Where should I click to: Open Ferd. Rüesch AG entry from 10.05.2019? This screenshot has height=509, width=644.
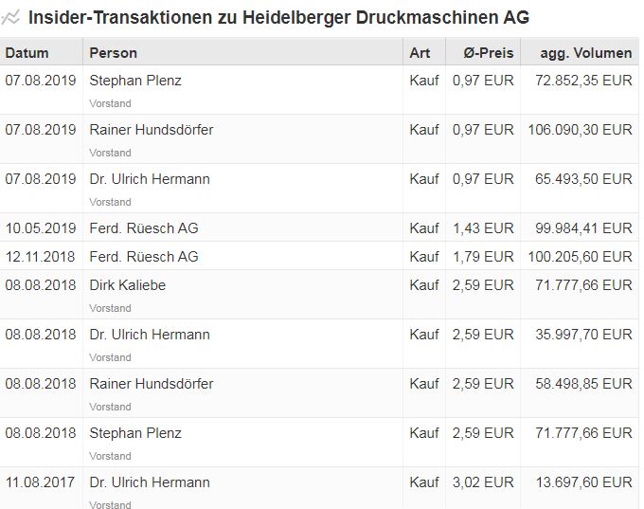coord(144,228)
